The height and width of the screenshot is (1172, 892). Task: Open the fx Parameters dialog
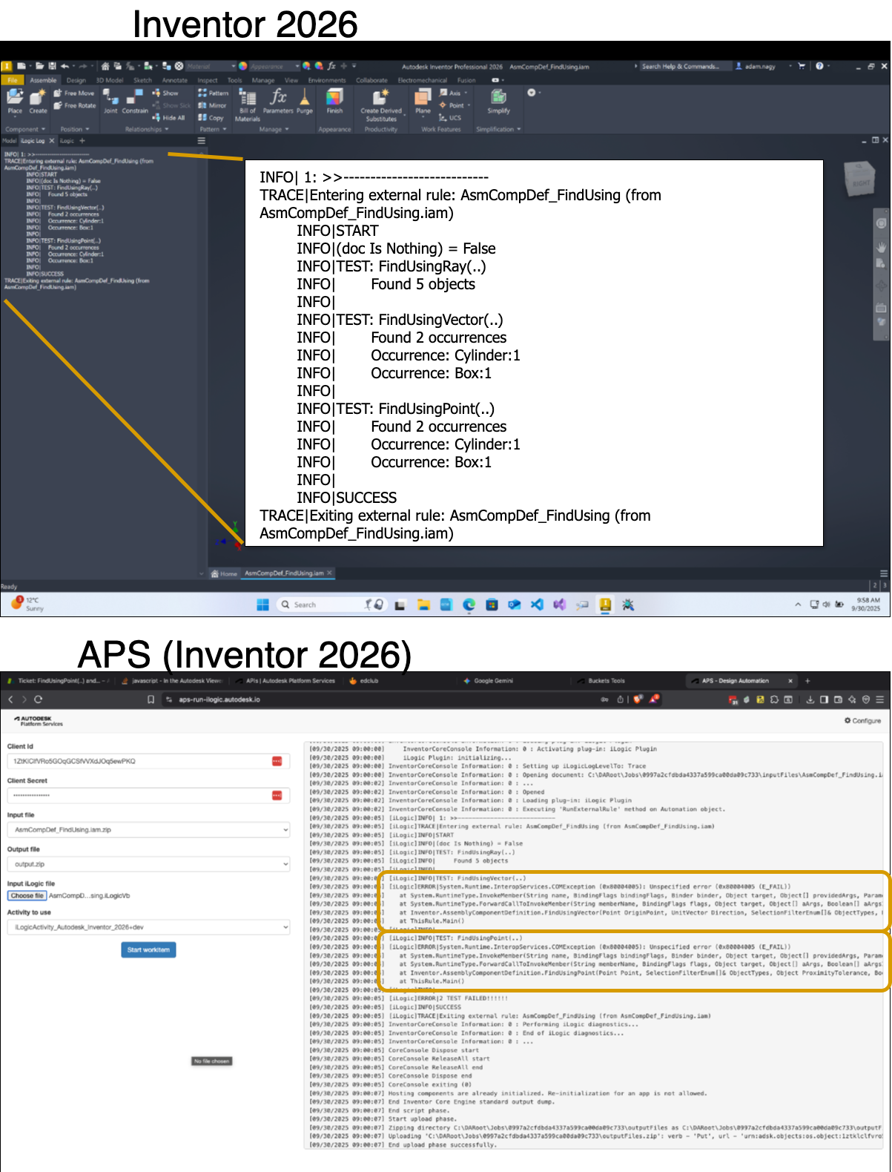click(278, 100)
